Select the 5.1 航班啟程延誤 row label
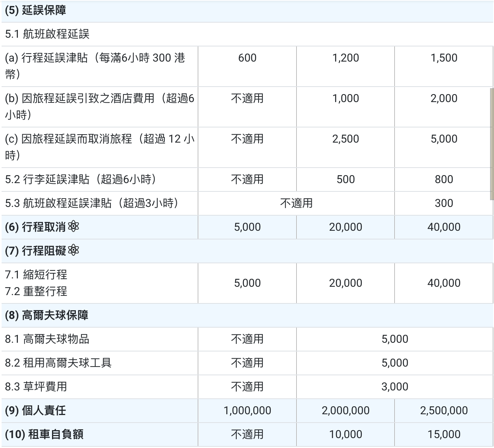Viewport: 494px width, 448px height. coord(47,34)
